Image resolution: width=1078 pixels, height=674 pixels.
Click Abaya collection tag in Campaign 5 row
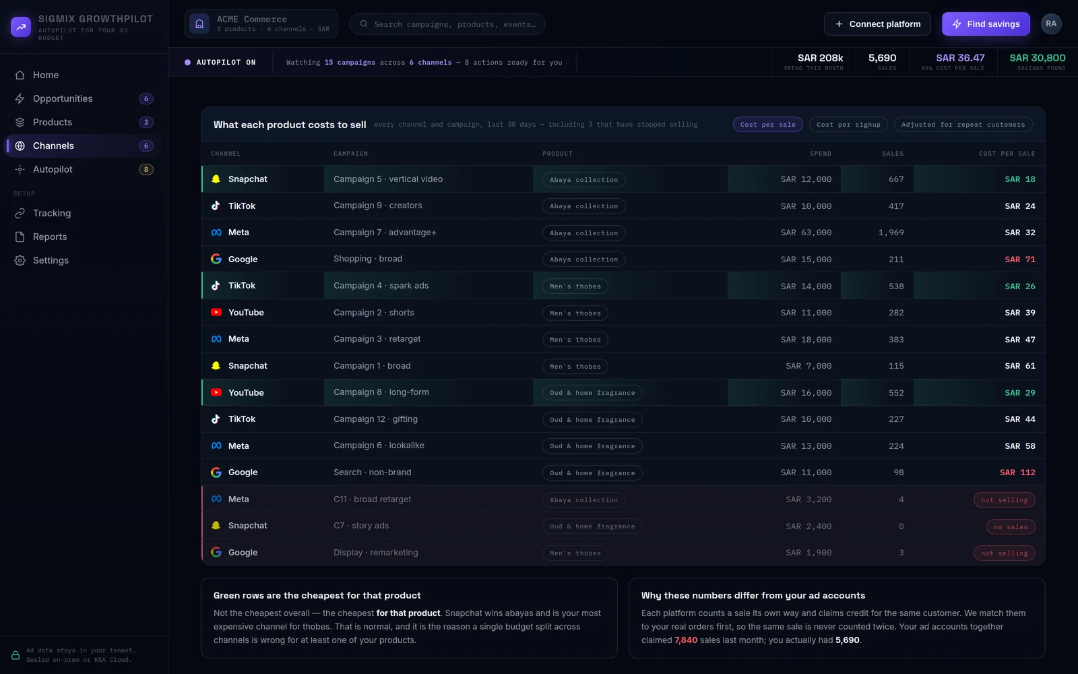pos(584,179)
